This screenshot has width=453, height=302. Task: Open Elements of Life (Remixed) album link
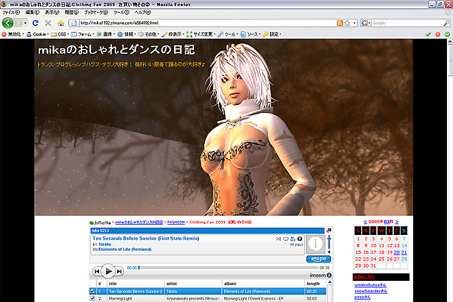pos(124,249)
